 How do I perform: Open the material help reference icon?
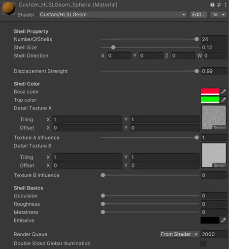[212, 5]
